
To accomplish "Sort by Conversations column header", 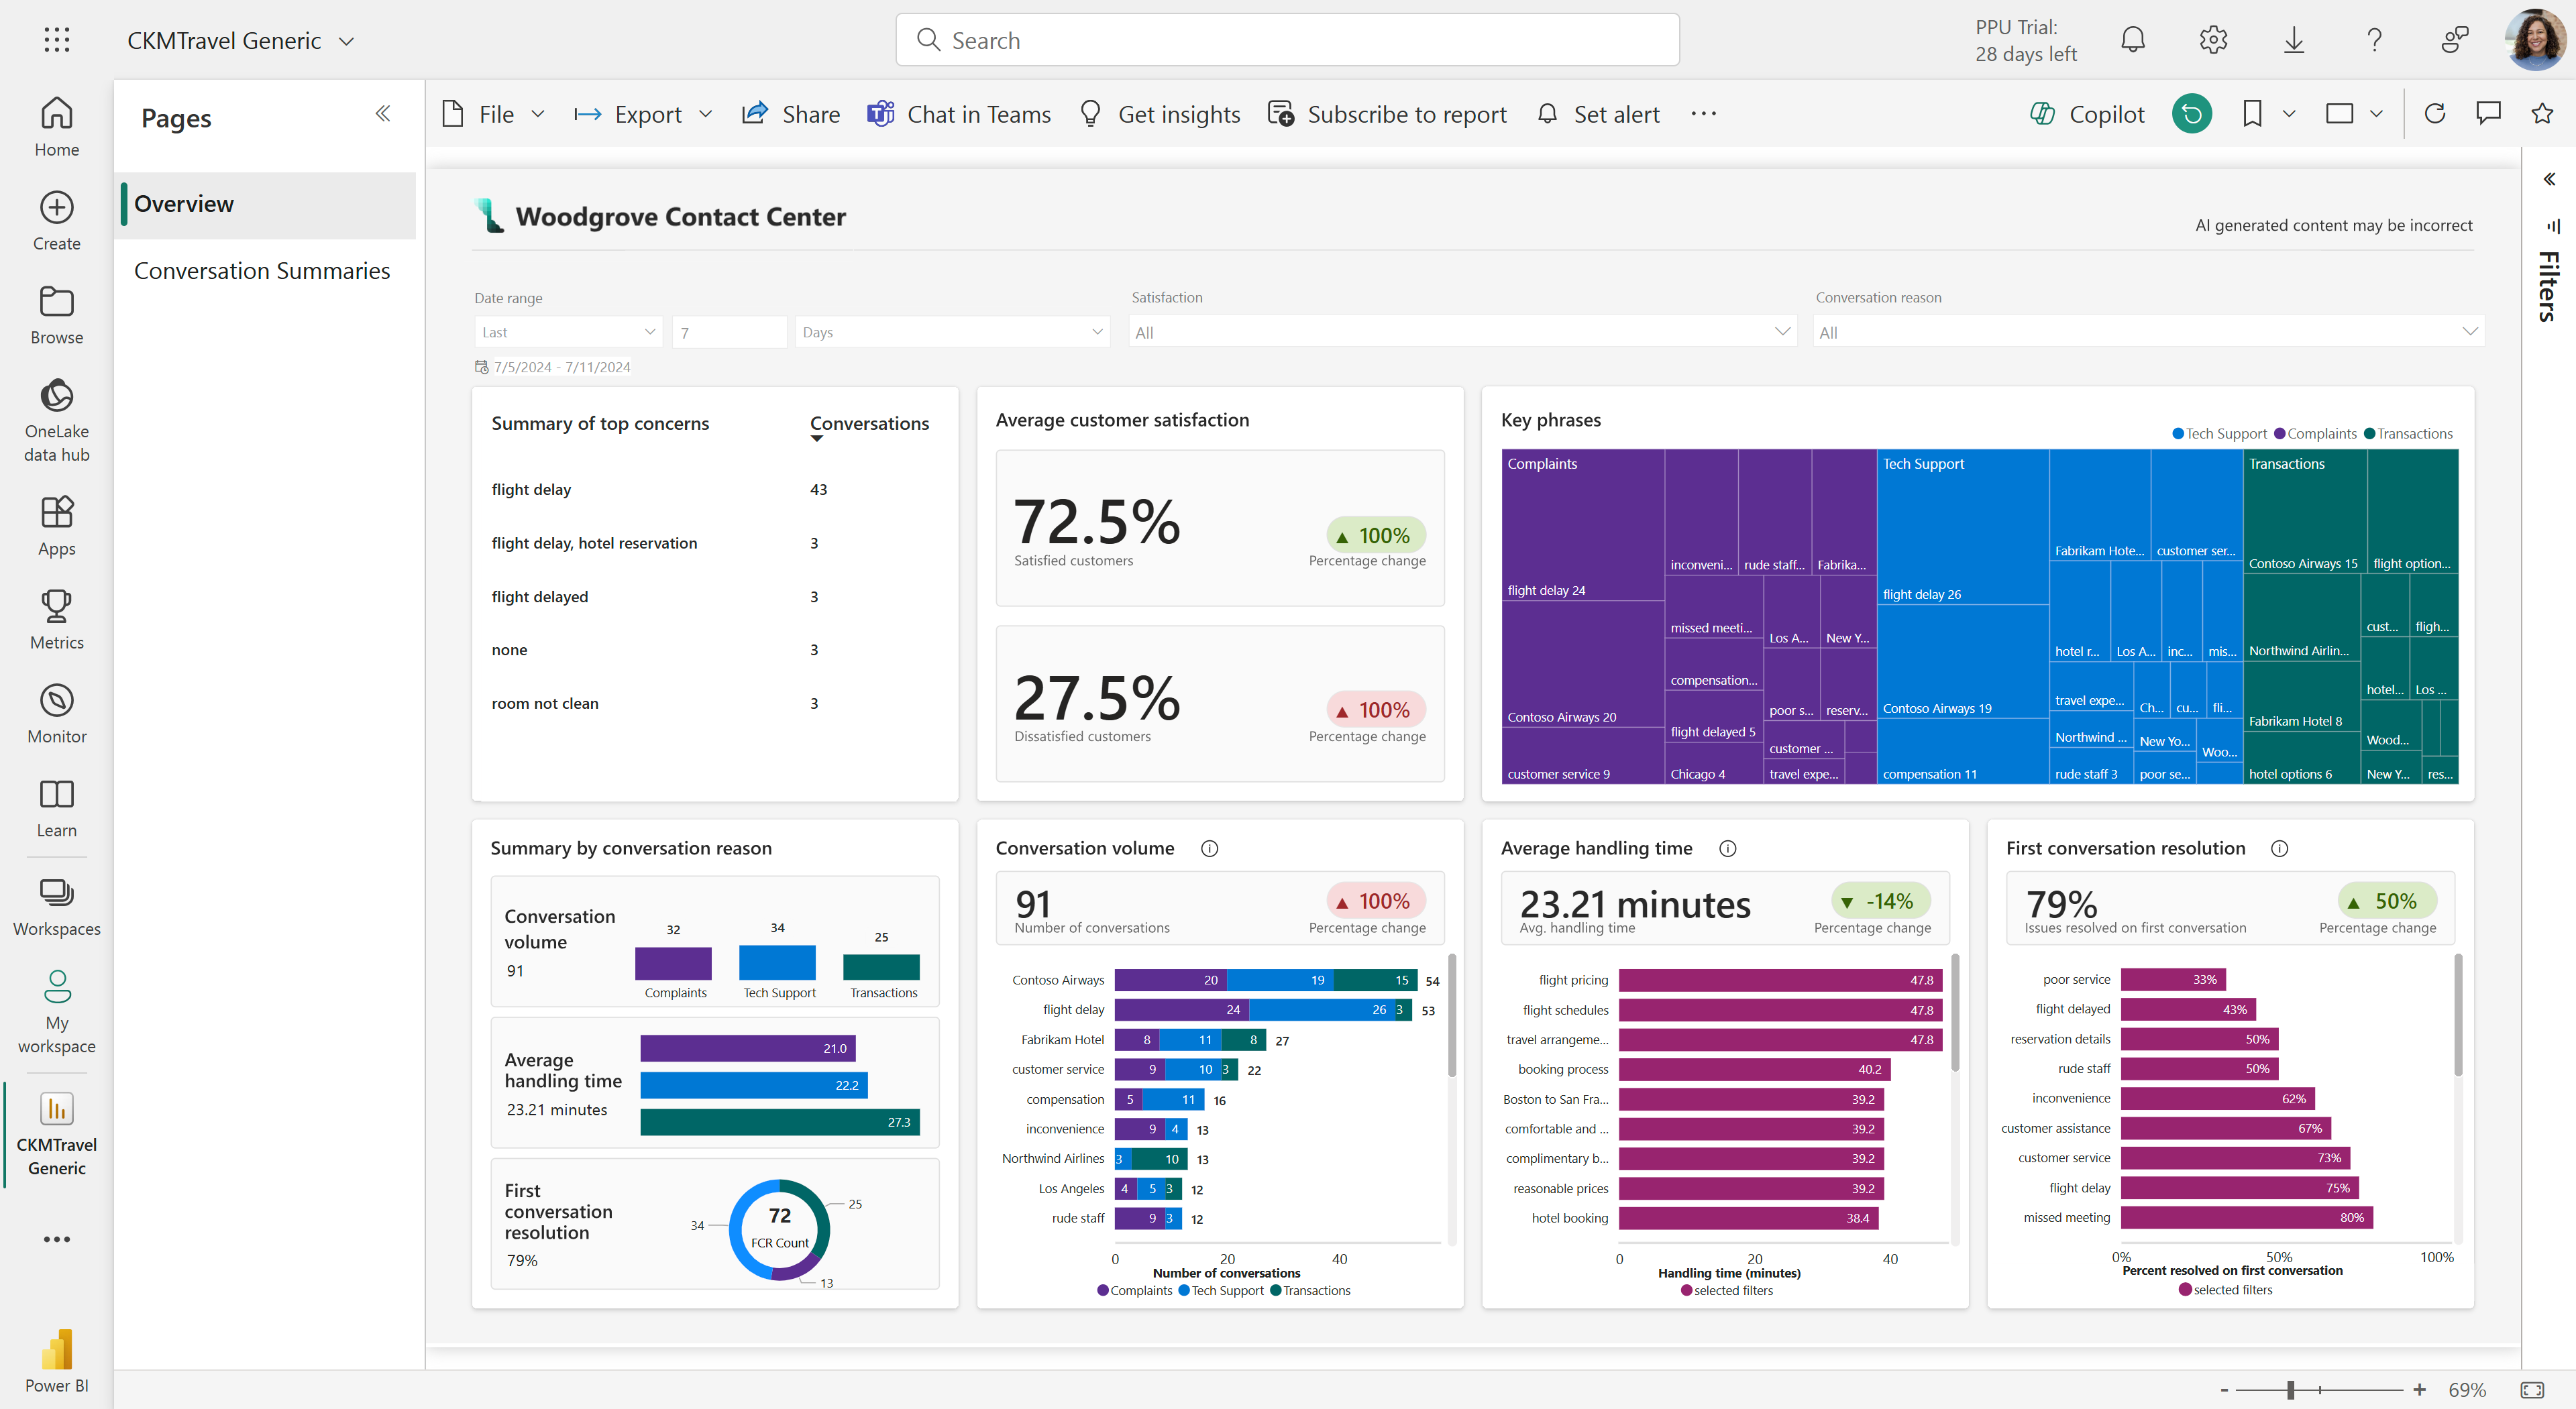I will [x=869, y=424].
